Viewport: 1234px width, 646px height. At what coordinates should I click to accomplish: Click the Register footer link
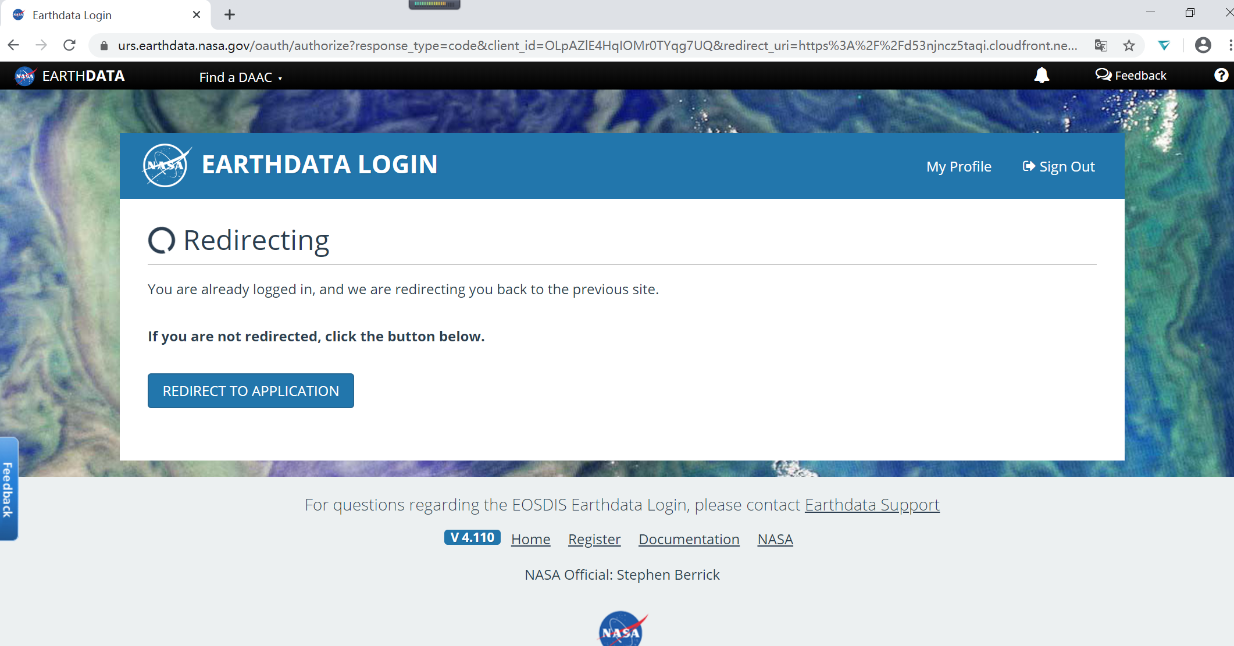(x=594, y=539)
